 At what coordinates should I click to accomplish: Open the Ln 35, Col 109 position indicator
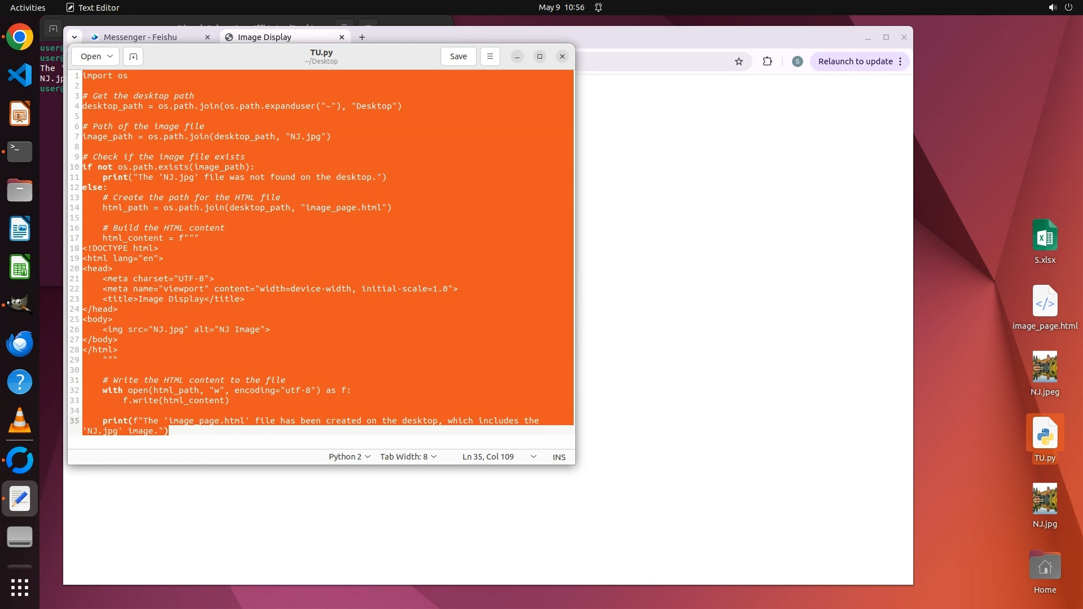click(x=488, y=457)
